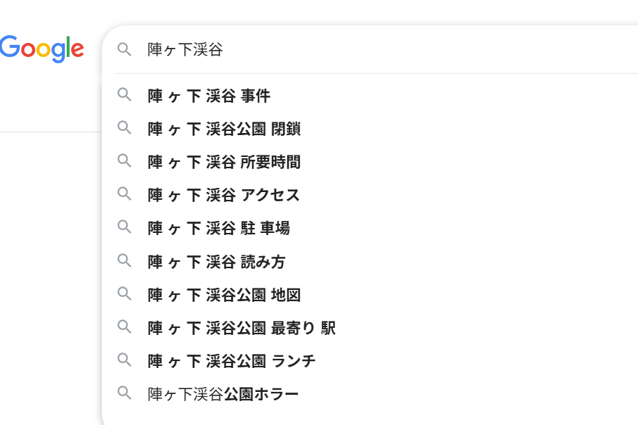638x425 pixels.
Task: Pick suggestion 陣ヶ下渓谷 読み方
Action: coord(370,262)
